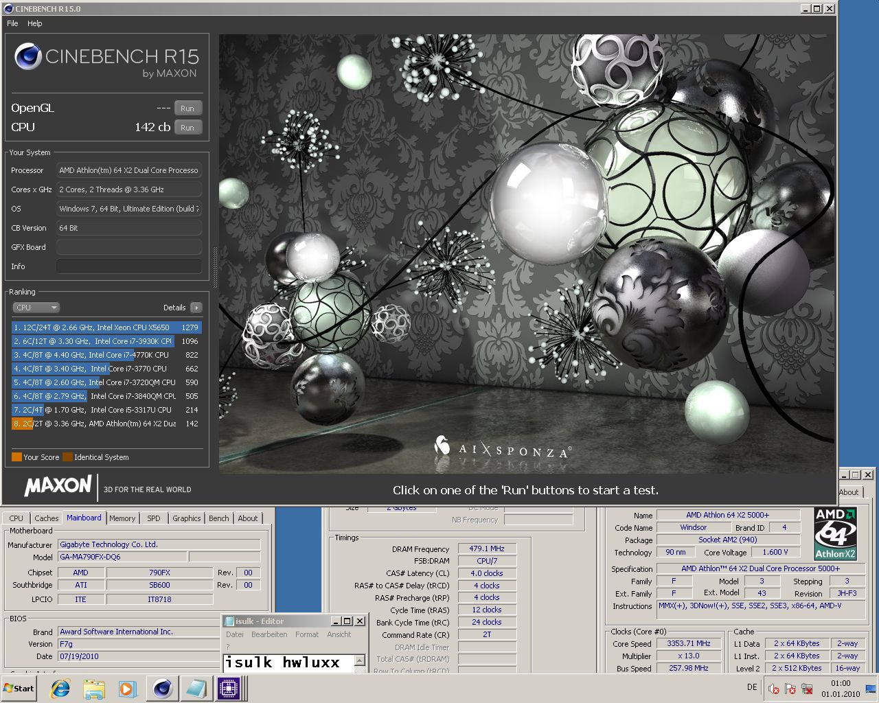Open the Help menu in Cinebench

[x=35, y=23]
